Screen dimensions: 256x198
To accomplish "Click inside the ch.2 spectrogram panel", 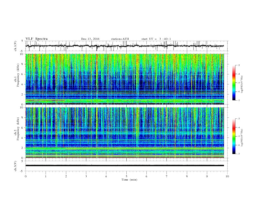I will [x=124, y=133].
